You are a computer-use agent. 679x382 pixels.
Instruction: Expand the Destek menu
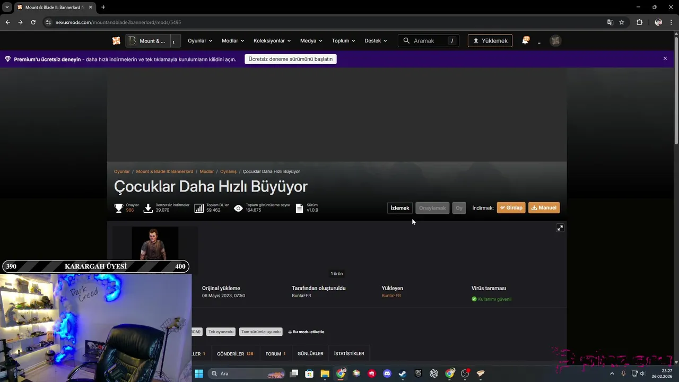click(x=376, y=41)
